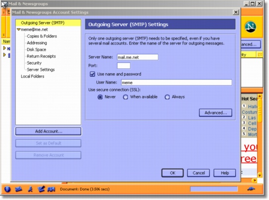
Task: Launch Instant Messenger running-man icon
Action: 30,189
